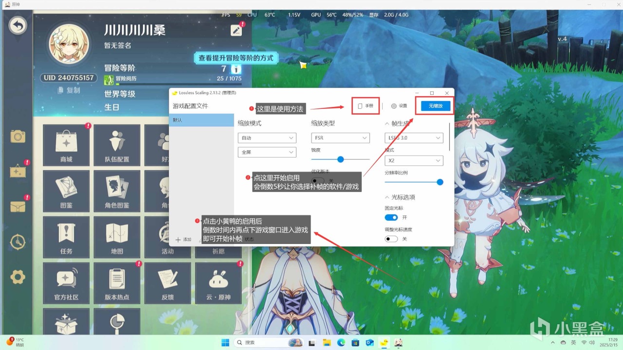Image resolution: width=623 pixels, height=350 pixels.
Task: Open the 手册 manual in Lossless Scaling
Action: (x=366, y=105)
